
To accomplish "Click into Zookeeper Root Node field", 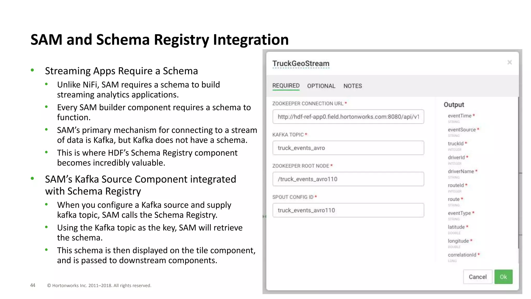I will click(x=348, y=179).
